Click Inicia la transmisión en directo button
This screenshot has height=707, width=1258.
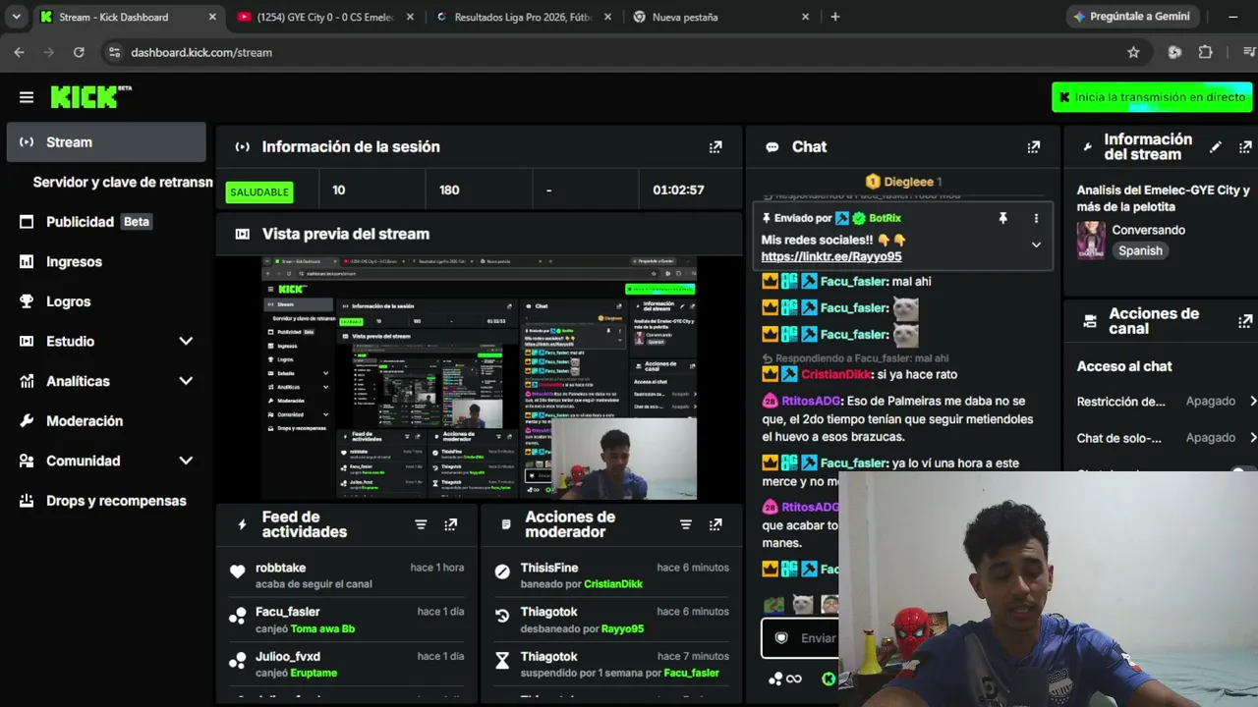(1152, 97)
